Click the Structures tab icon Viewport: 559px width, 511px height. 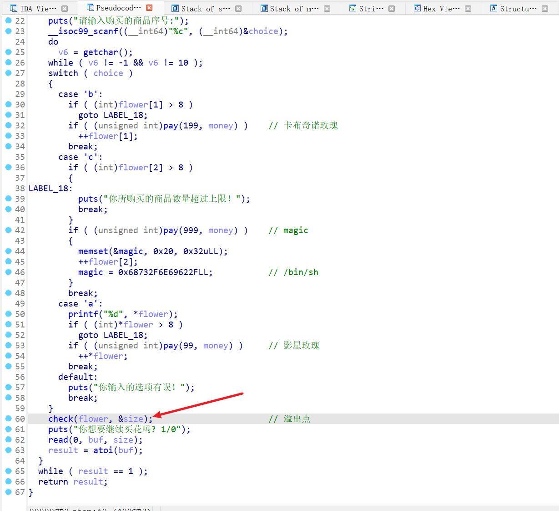pyautogui.click(x=494, y=9)
